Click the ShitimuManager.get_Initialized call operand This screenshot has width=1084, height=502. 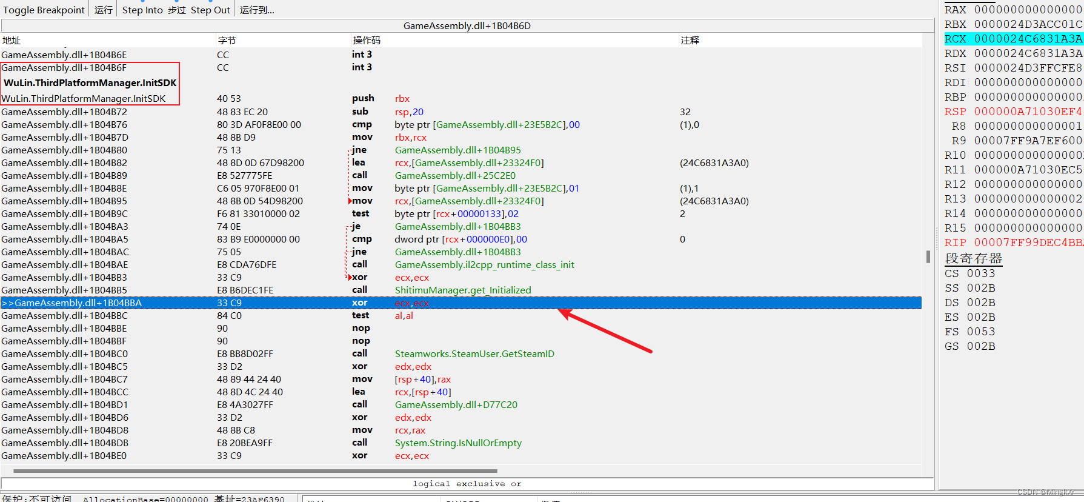(x=463, y=290)
